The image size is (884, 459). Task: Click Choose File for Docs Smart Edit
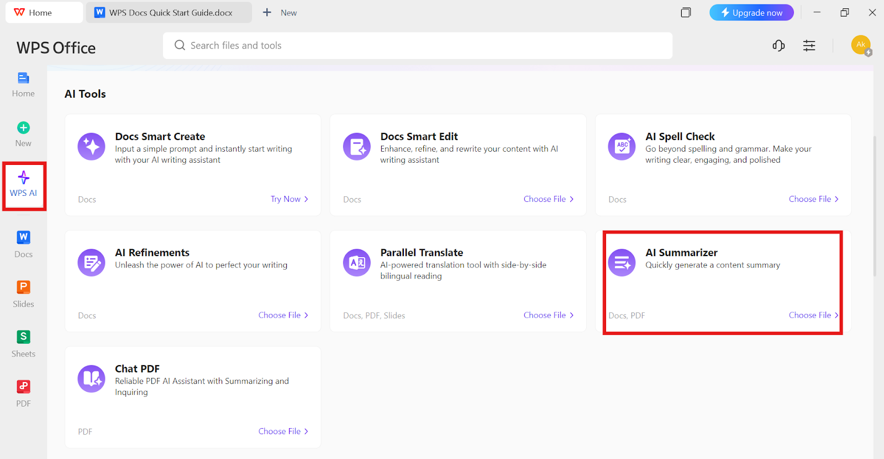549,199
